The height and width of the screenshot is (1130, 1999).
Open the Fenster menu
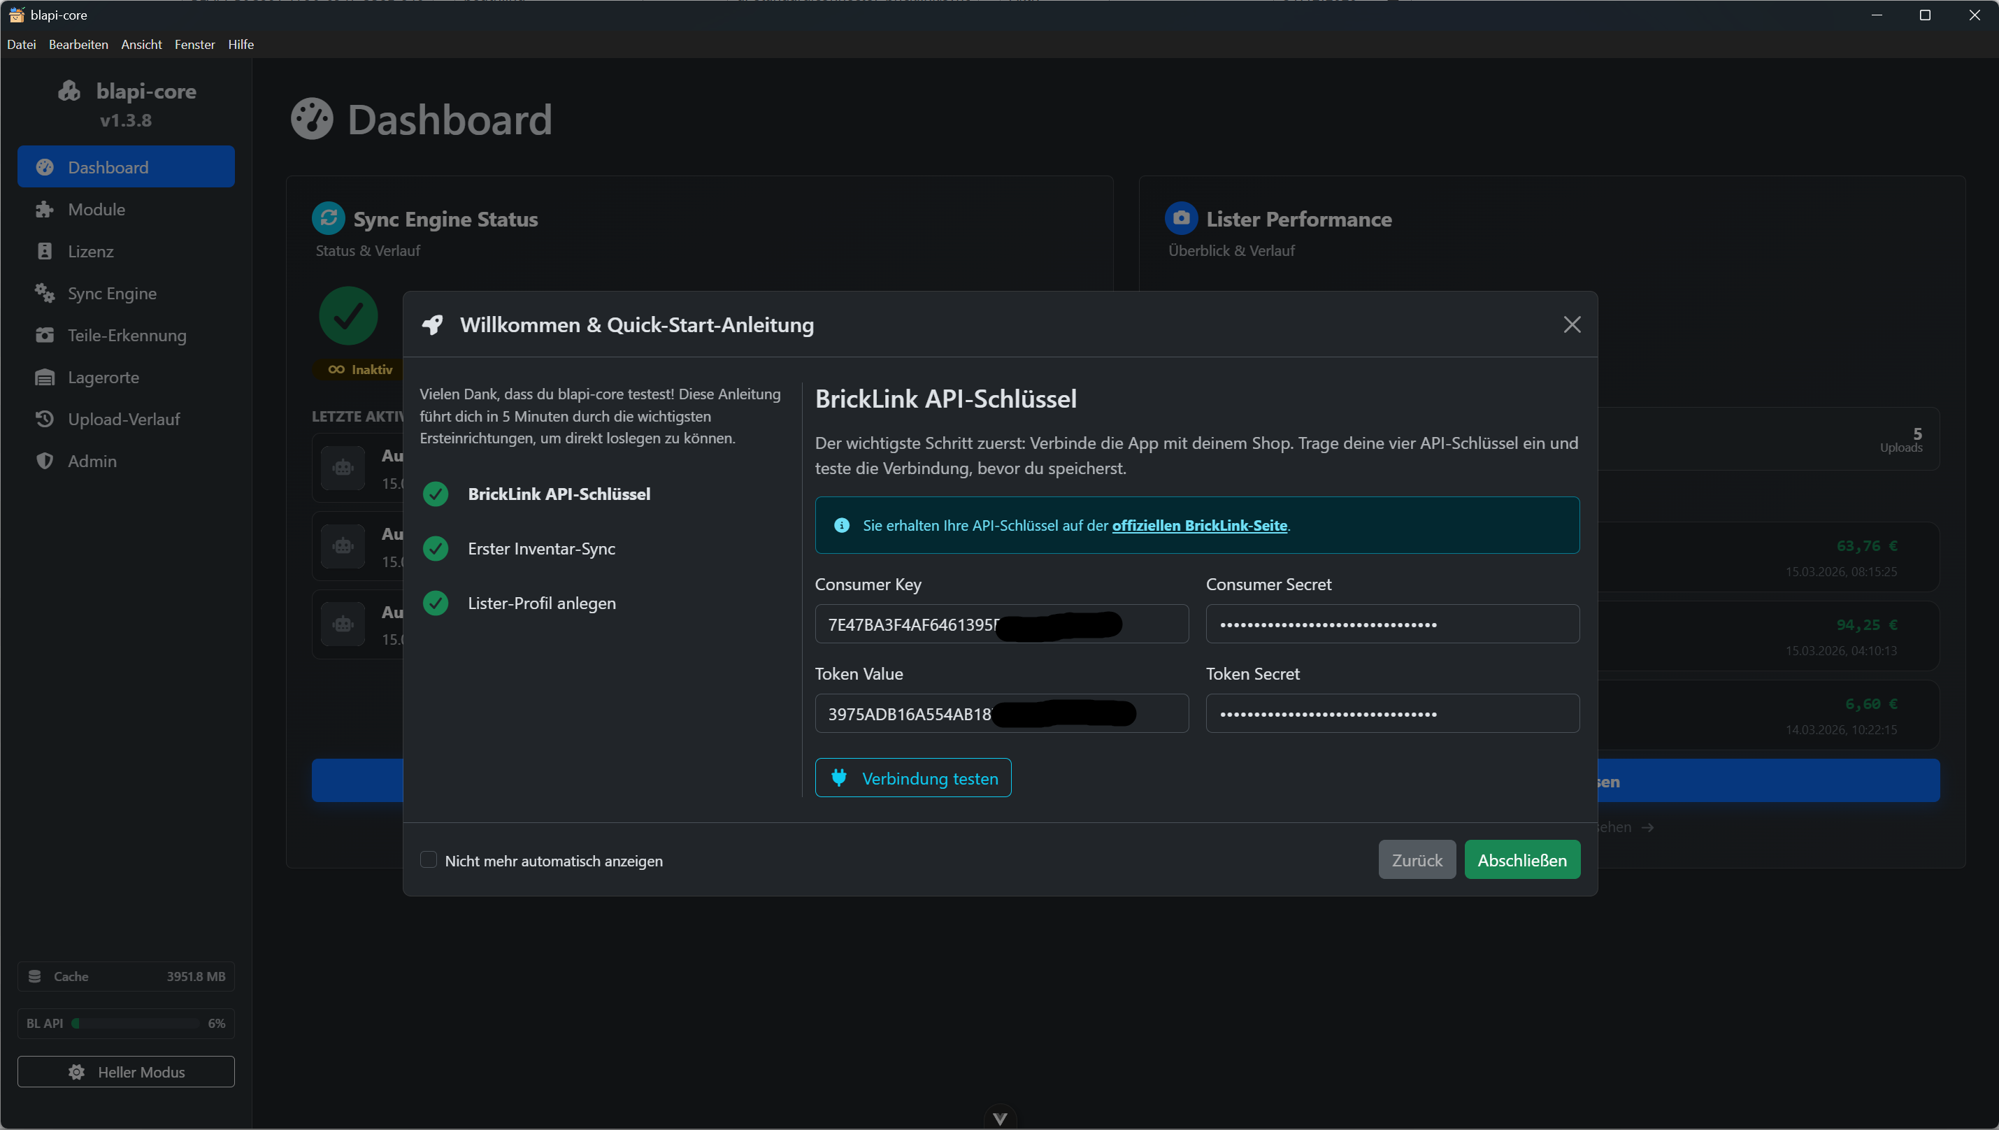click(x=195, y=44)
